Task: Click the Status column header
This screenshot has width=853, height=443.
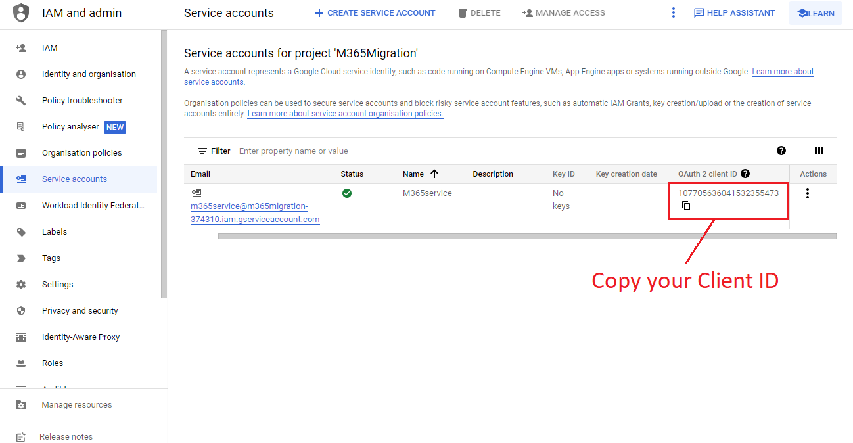Action: [352, 174]
